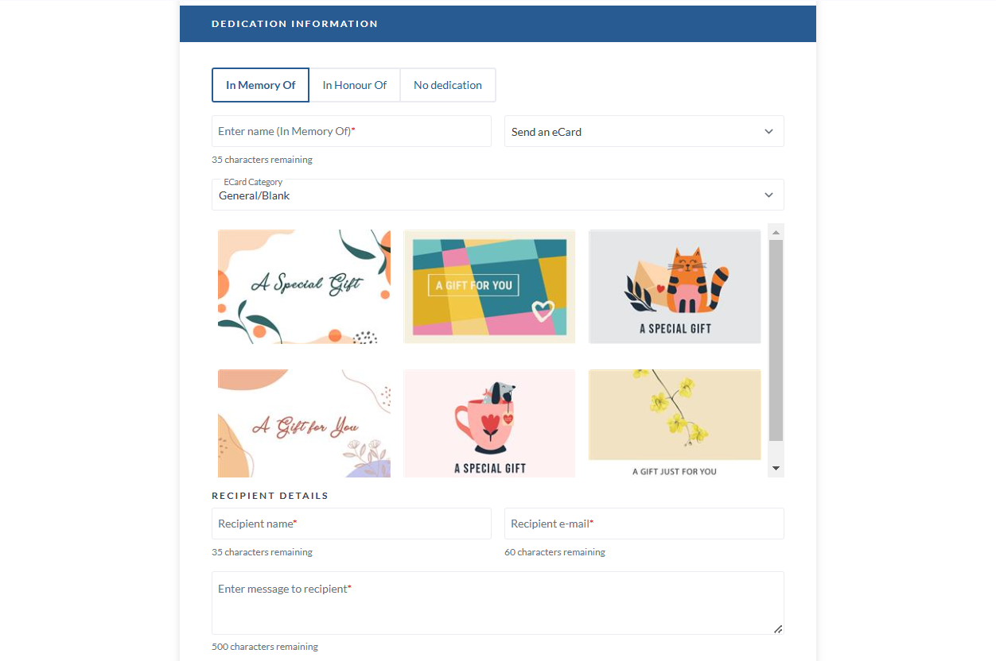Open the Send an eCard dropdown
Viewport: 996px width, 661px height.
644,131
